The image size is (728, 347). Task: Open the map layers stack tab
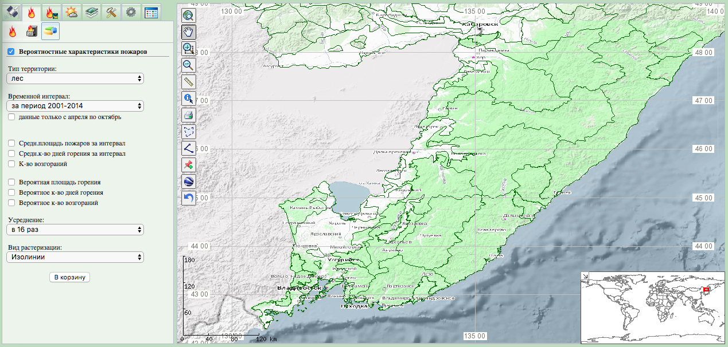(x=92, y=11)
